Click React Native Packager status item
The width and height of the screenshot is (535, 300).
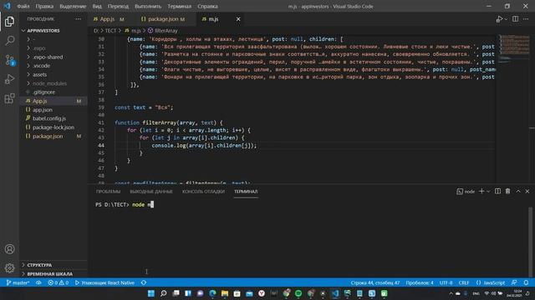104,282
